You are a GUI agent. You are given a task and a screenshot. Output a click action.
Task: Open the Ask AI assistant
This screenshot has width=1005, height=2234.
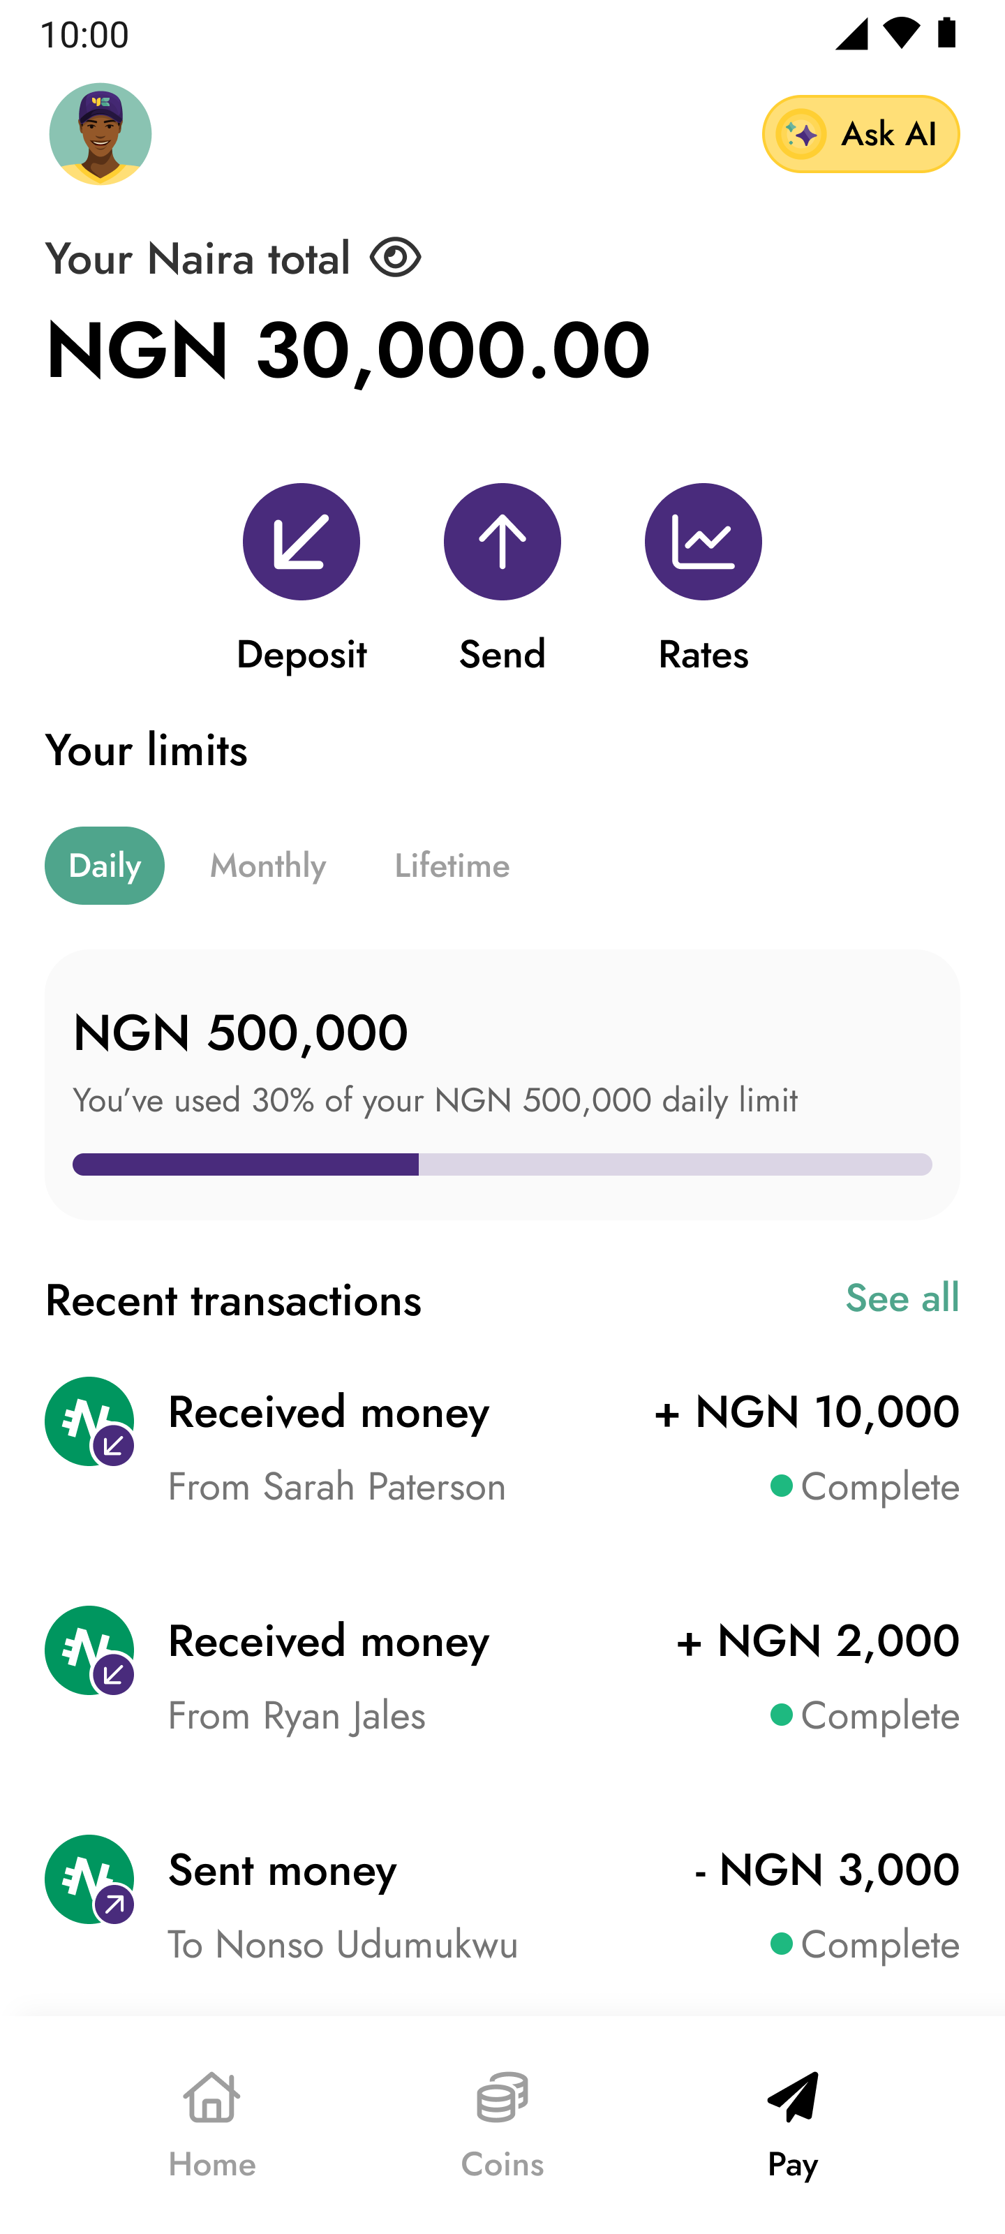tap(861, 133)
